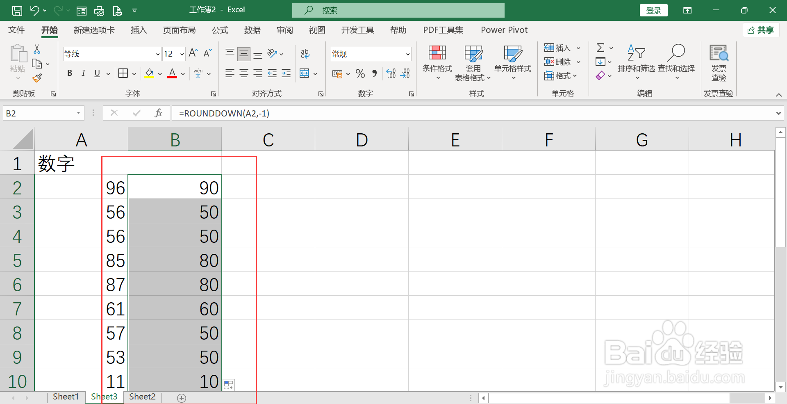Open Sort and Filter menu
This screenshot has width=787, height=404.
(x=636, y=62)
